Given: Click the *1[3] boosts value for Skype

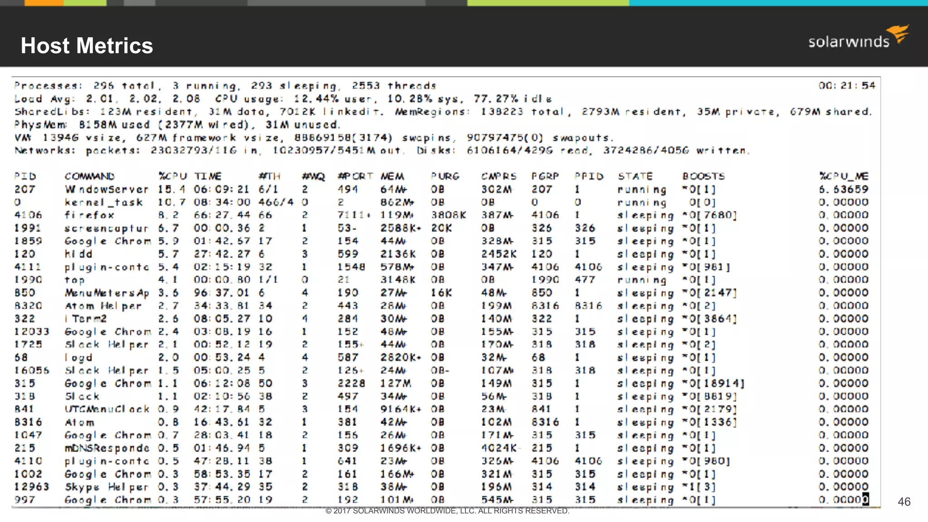Looking at the screenshot, I should pyautogui.click(x=699, y=487).
